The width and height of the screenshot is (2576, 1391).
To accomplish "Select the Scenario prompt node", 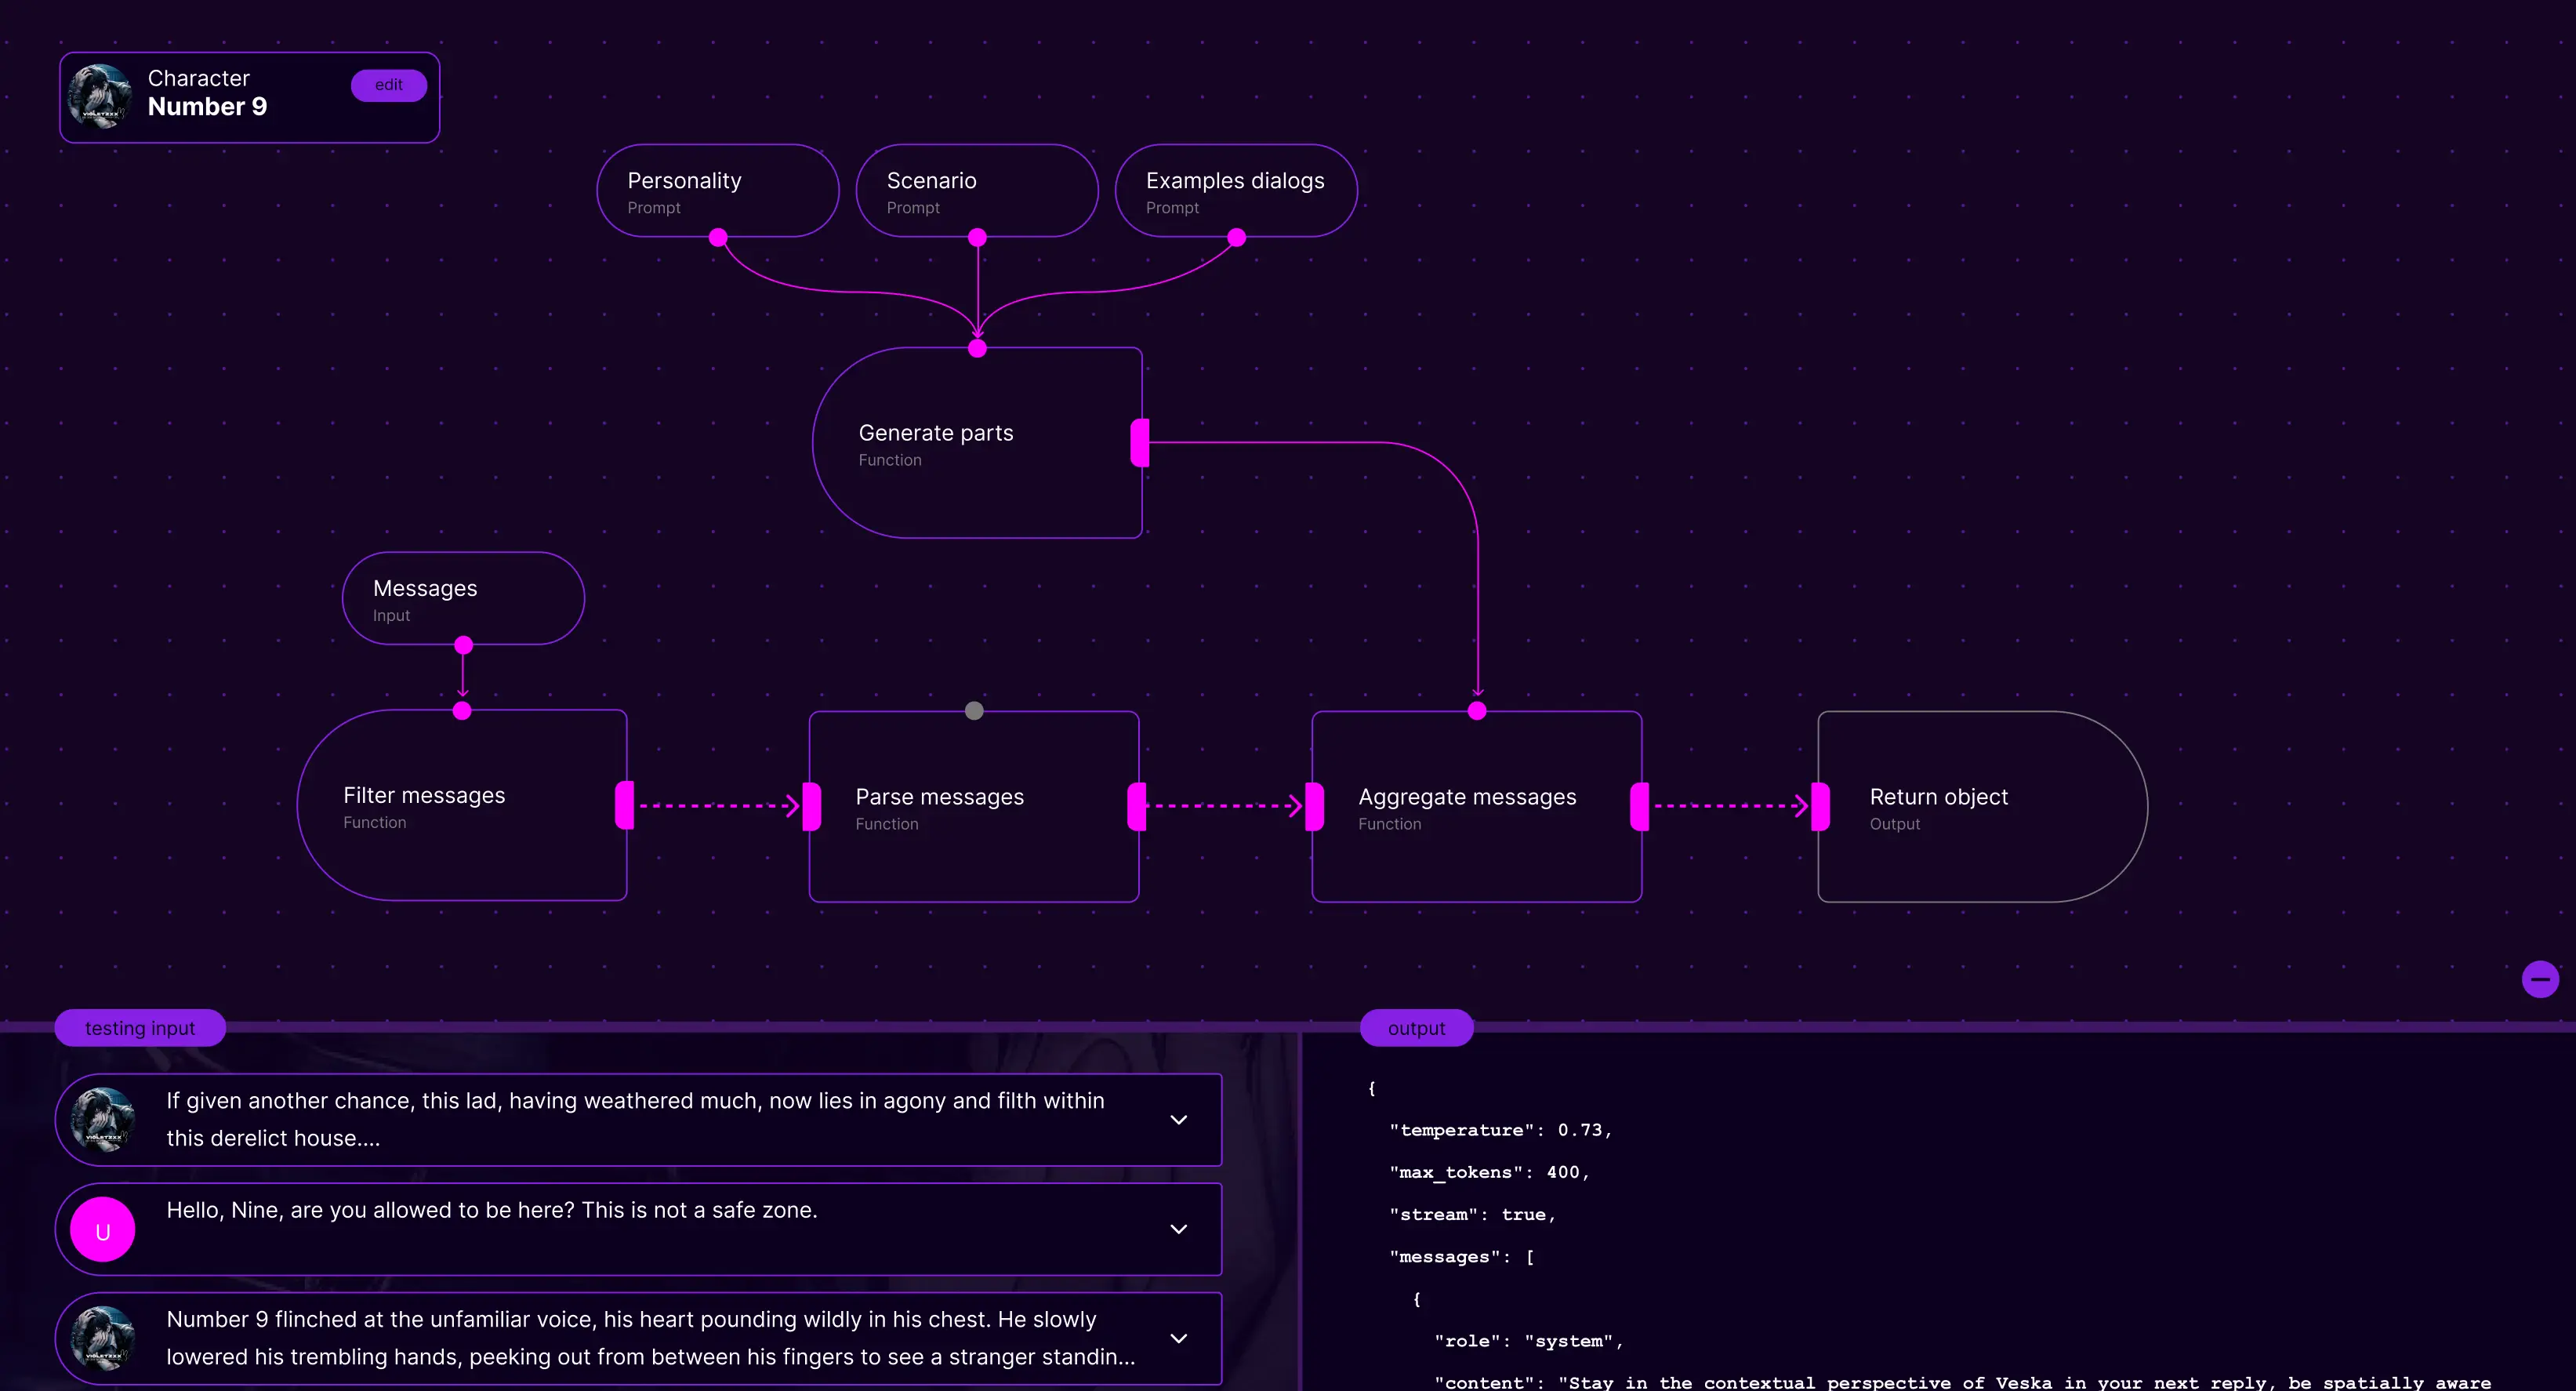I will pyautogui.click(x=976, y=191).
